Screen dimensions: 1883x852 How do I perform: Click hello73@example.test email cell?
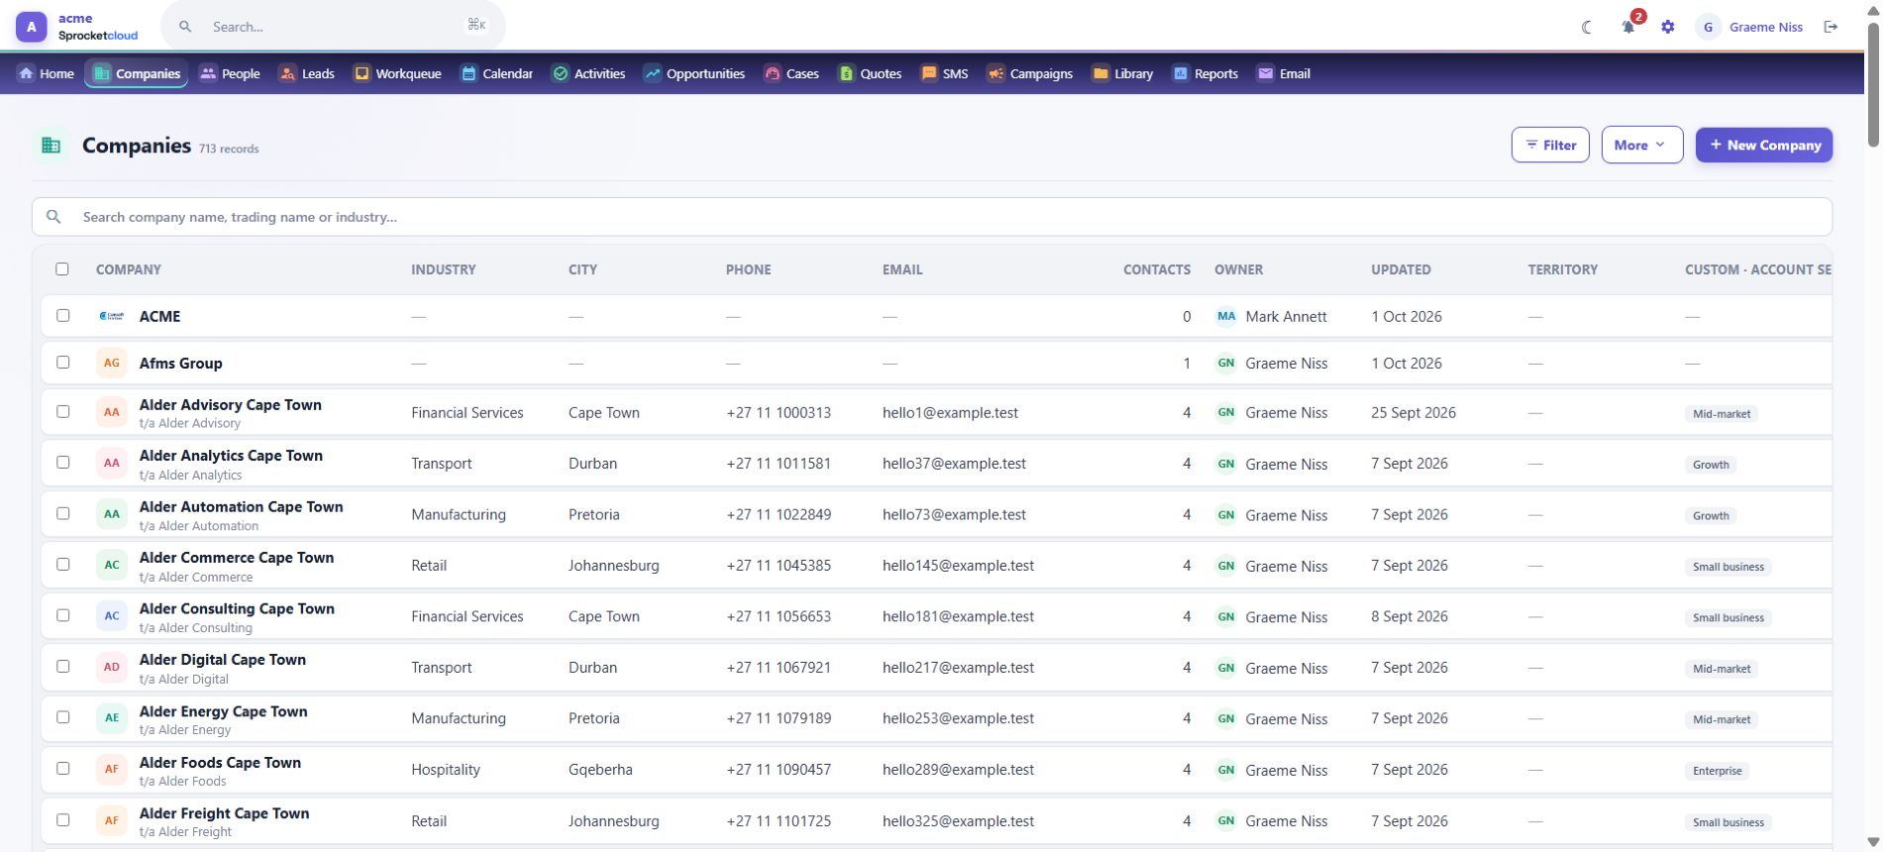tap(954, 515)
